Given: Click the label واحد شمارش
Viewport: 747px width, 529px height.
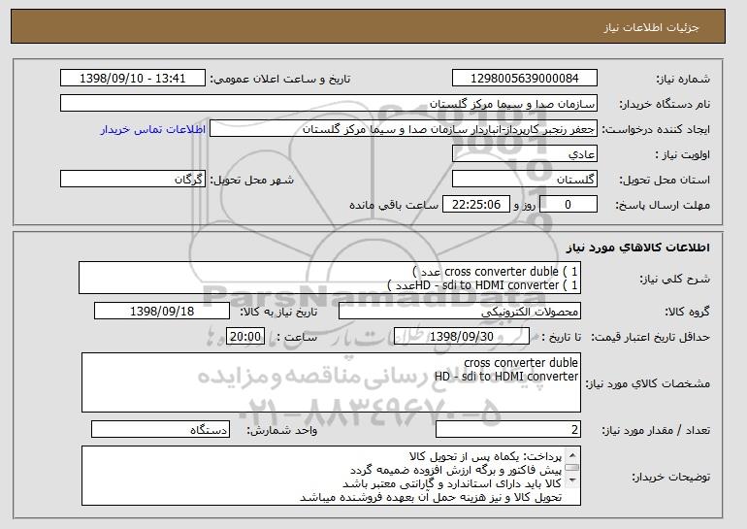Looking at the screenshot, I should click(281, 430).
